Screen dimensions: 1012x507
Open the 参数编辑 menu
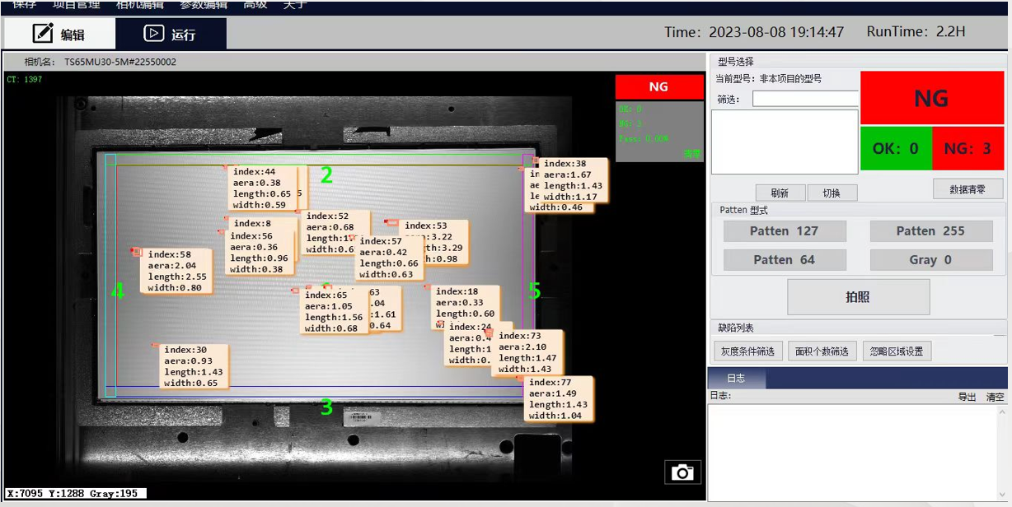pos(204,5)
